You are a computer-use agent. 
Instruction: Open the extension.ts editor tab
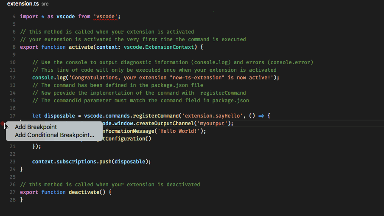(23, 3)
